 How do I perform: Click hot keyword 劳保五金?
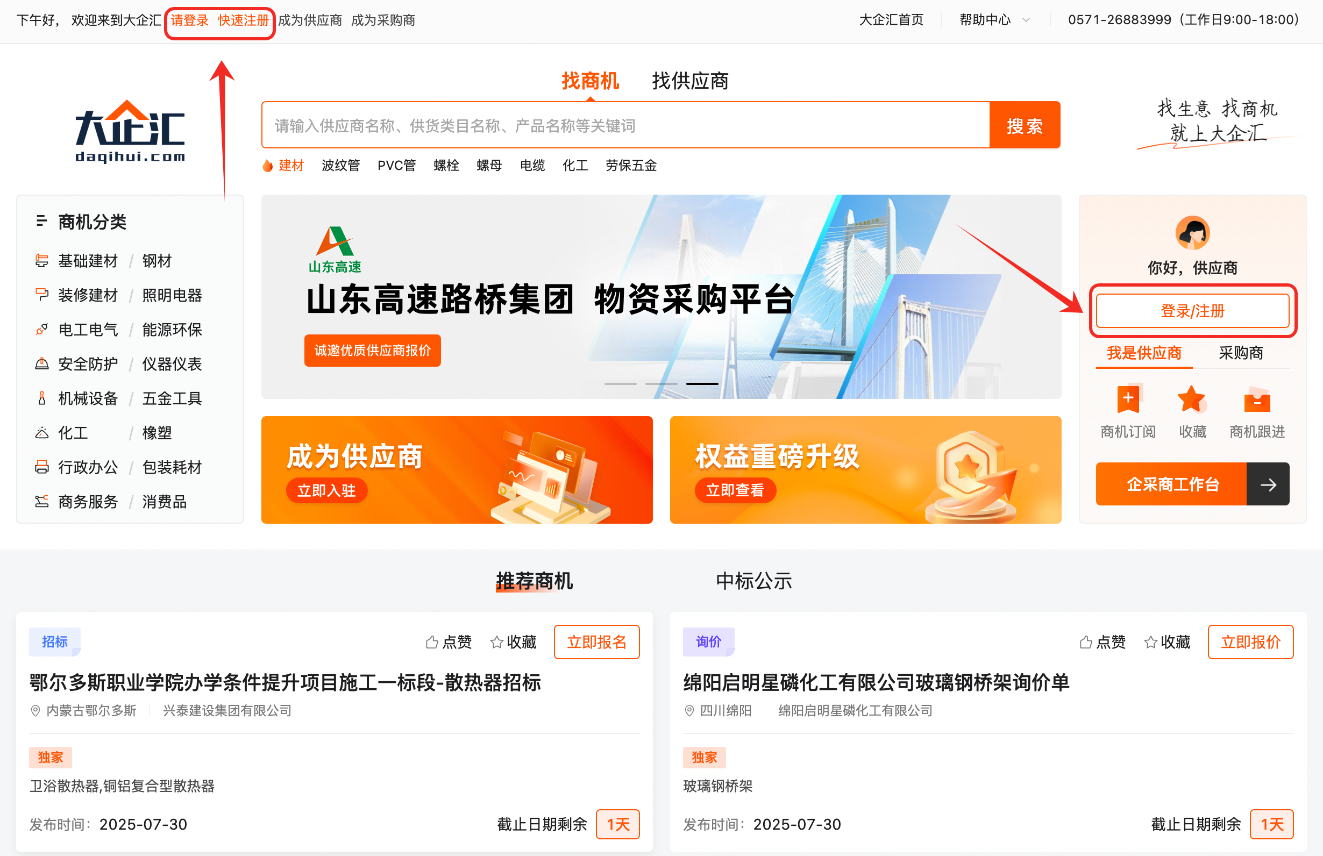coord(631,166)
